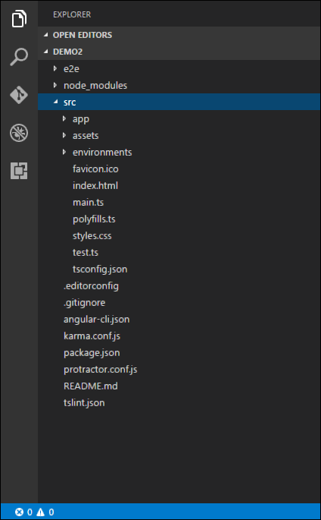This screenshot has height=520, width=321.
Task: Select README.md file
Action: tap(91, 386)
